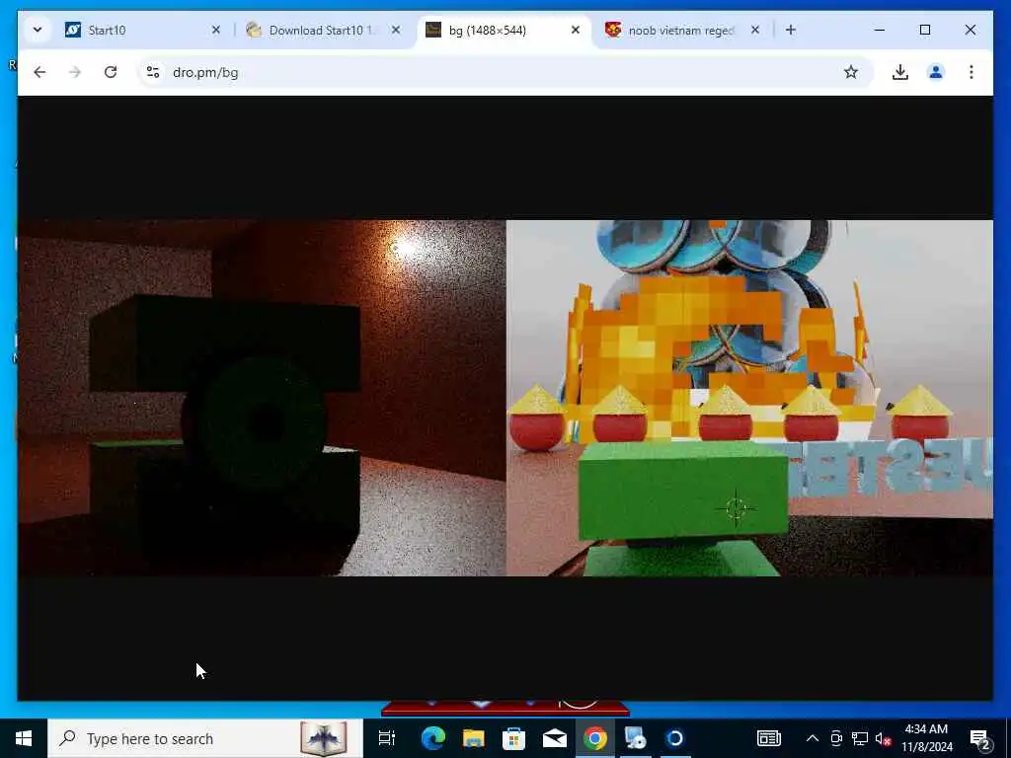Image resolution: width=1011 pixels, height=758 pixels.
Task: Show hidden system tray icons
Action: 813,738
